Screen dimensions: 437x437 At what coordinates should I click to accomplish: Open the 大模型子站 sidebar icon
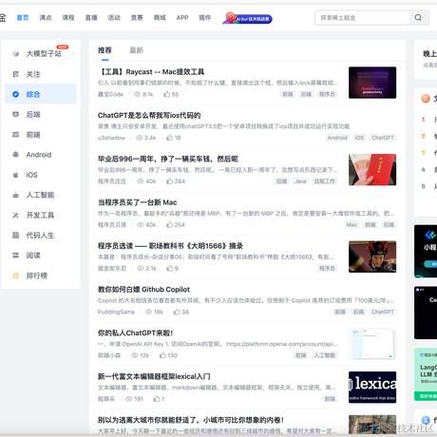[15, 54]
